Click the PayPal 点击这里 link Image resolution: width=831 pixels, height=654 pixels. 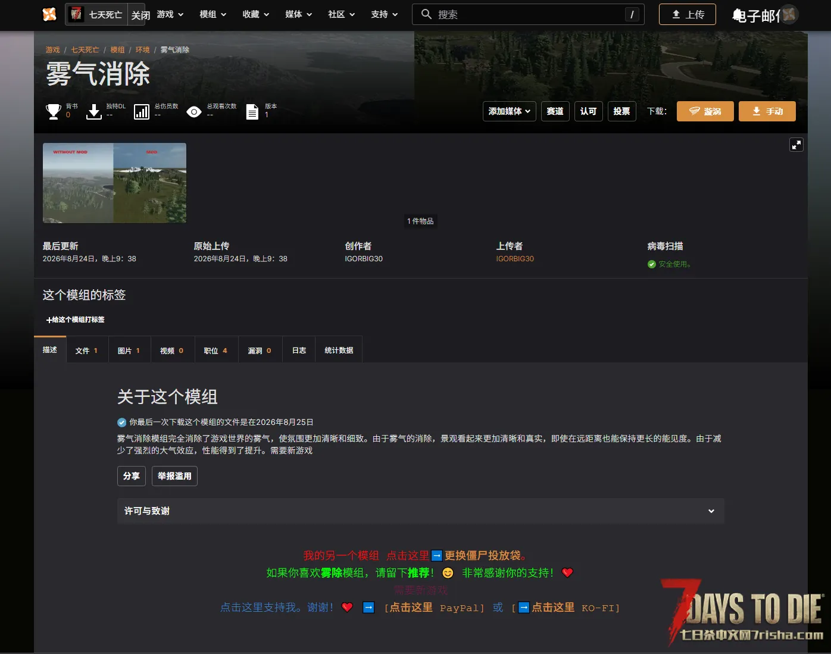tap(411, 608)
